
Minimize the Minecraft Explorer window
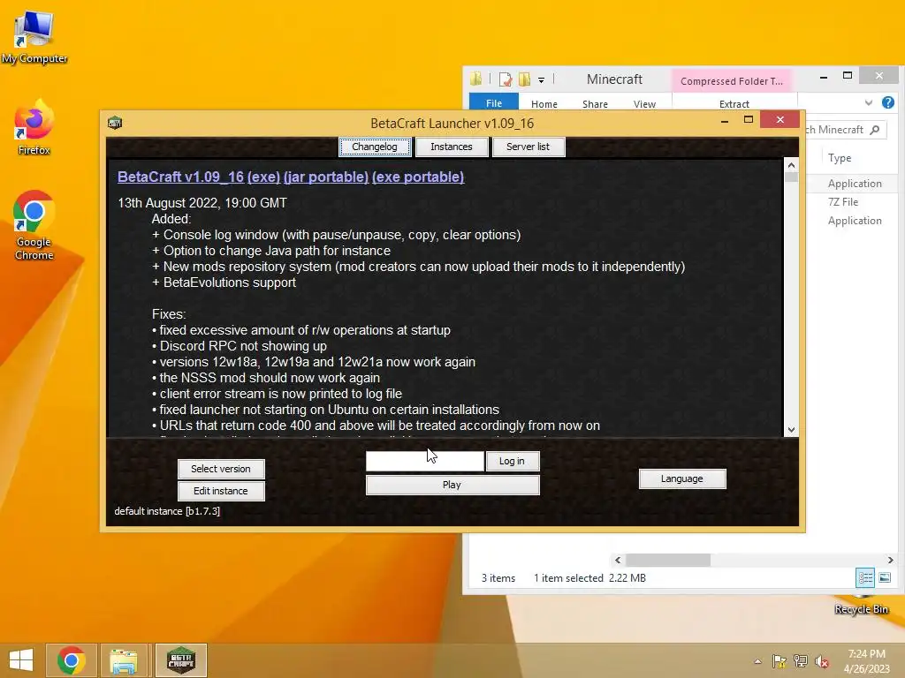pyautogui.click(x=824, y=77)
